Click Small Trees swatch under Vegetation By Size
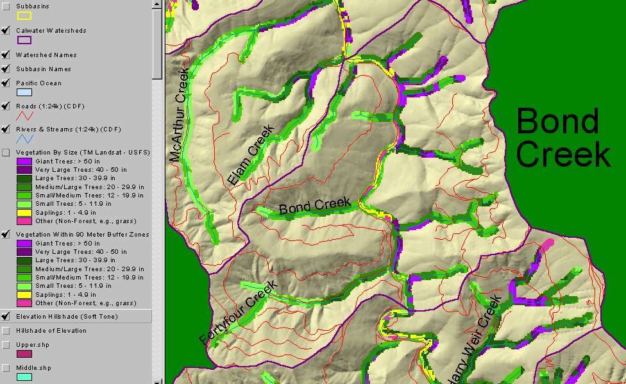 pyautogui.click(x=24, y=204)
